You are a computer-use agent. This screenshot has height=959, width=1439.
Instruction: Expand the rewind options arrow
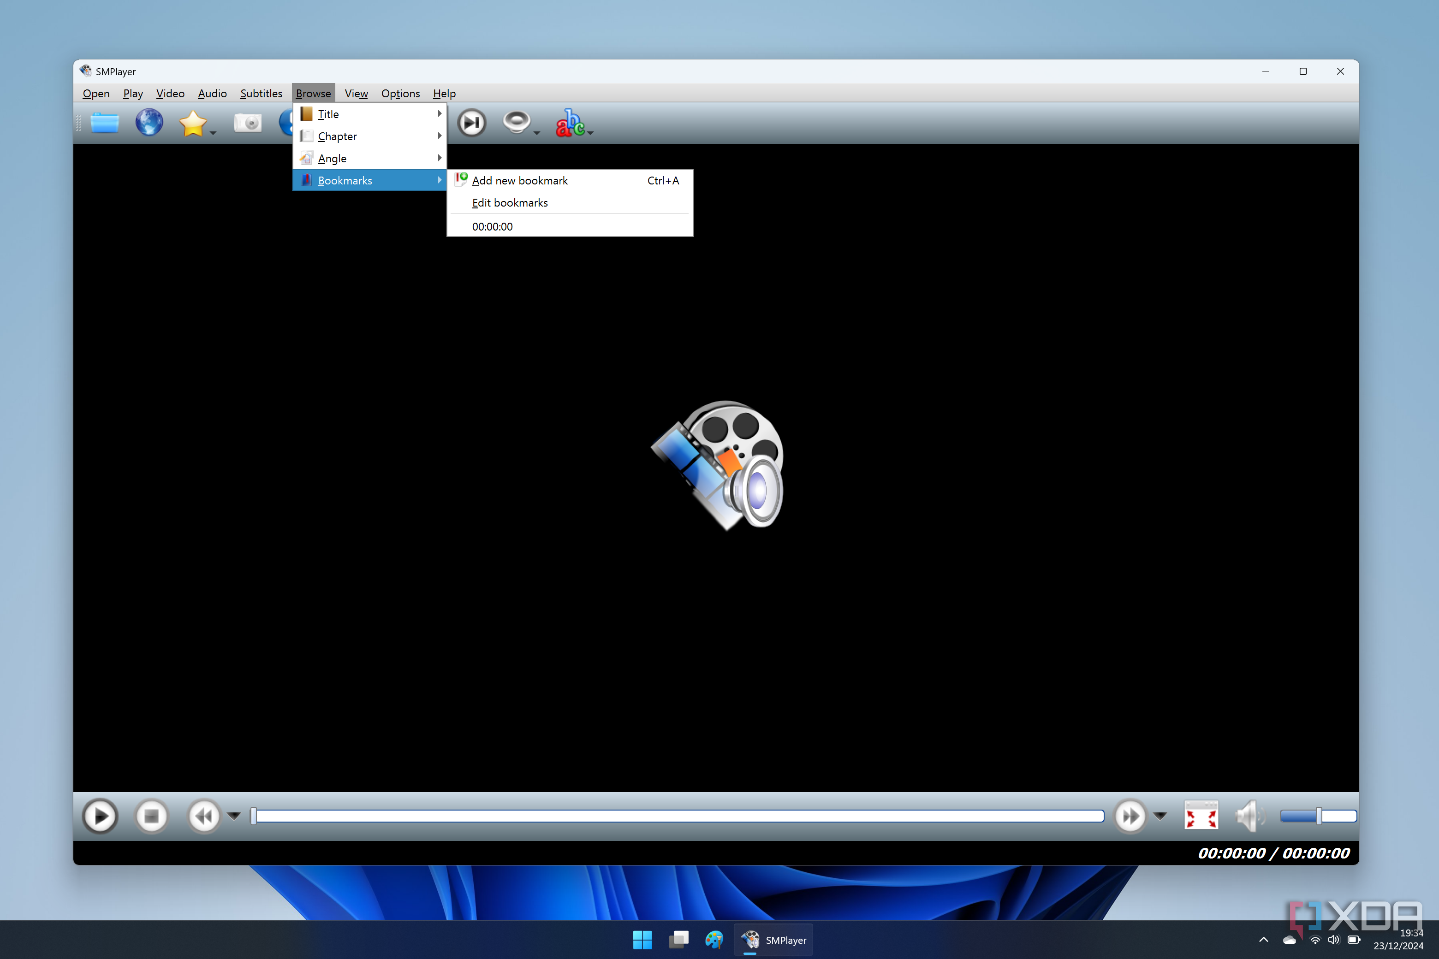coord(234,815)
